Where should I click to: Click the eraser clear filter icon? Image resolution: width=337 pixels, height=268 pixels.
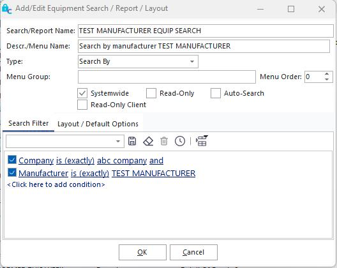(148, 141)
